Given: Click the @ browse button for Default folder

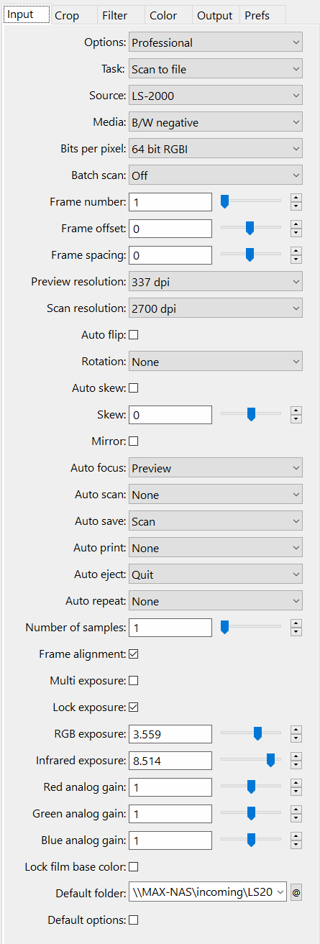Looking at the screenshot, I should (x=296, y=894).
